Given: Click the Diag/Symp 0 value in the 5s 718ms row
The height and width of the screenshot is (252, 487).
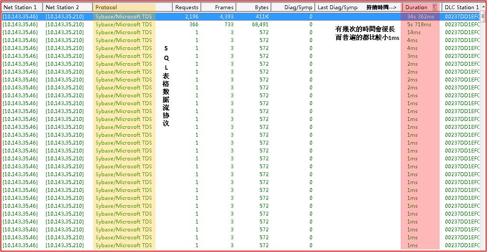Looking at the screenshot, I should coord(311,24).
